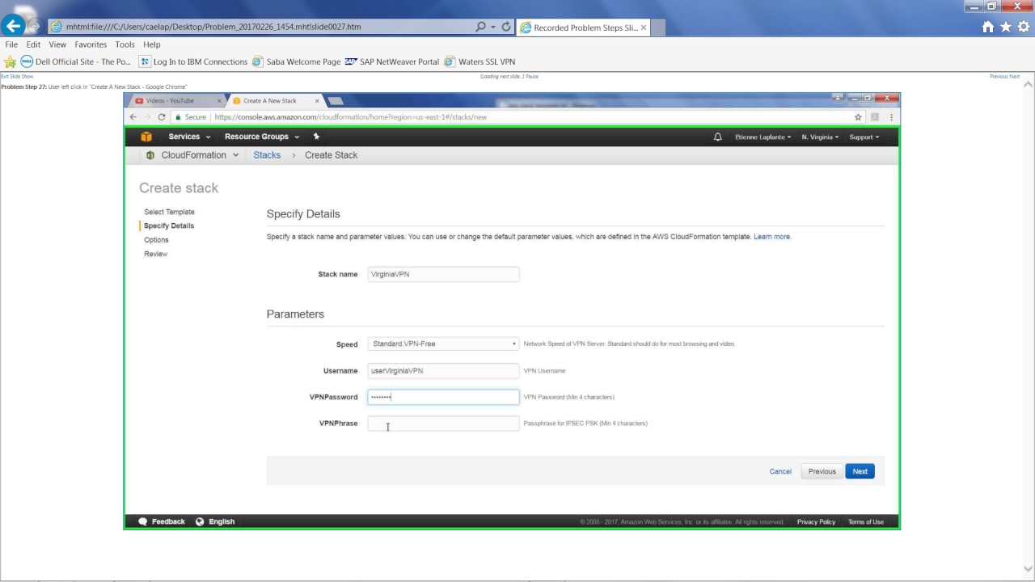The width and height of the screenshot is (1035, 582).
Task: Go back with Internet Explorer back arrow
Action: (13, 27)
